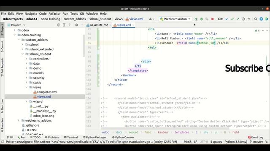Click school_student in navigation path
This screenshot has width=270, height=151.
(100, 19)
